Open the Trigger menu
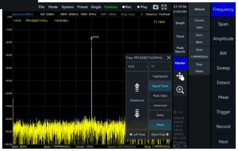 coord(223,112)
